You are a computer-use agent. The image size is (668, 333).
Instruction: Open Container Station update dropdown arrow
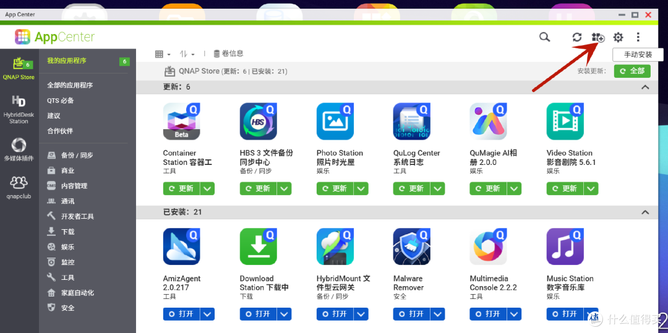[207, 188]
